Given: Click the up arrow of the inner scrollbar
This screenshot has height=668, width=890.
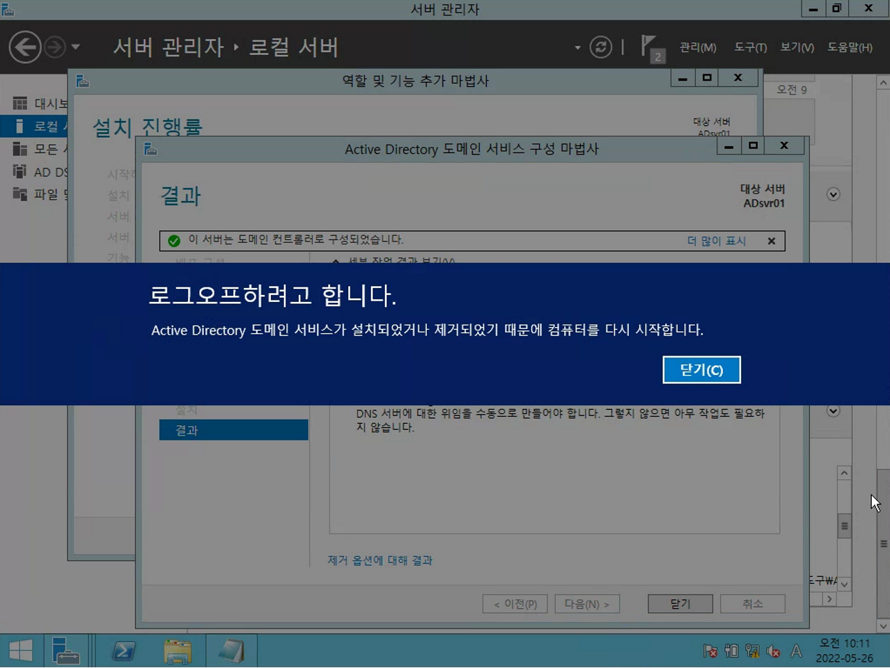Looking at the screenshot, I should pyautogui.click(x=844, y=473).
